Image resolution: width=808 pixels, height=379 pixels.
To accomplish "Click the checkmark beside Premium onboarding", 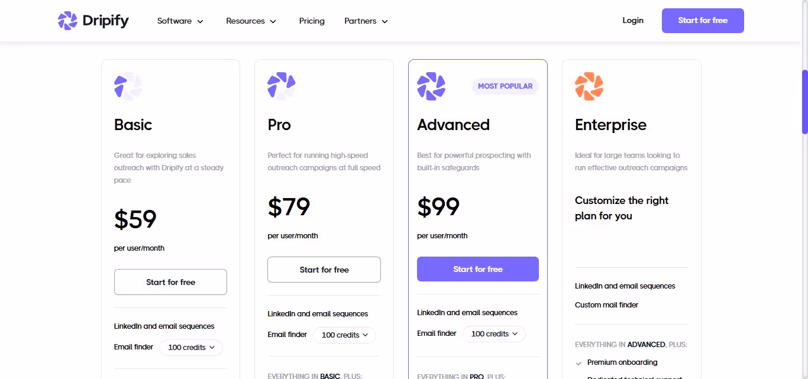I will coord(578,362).
